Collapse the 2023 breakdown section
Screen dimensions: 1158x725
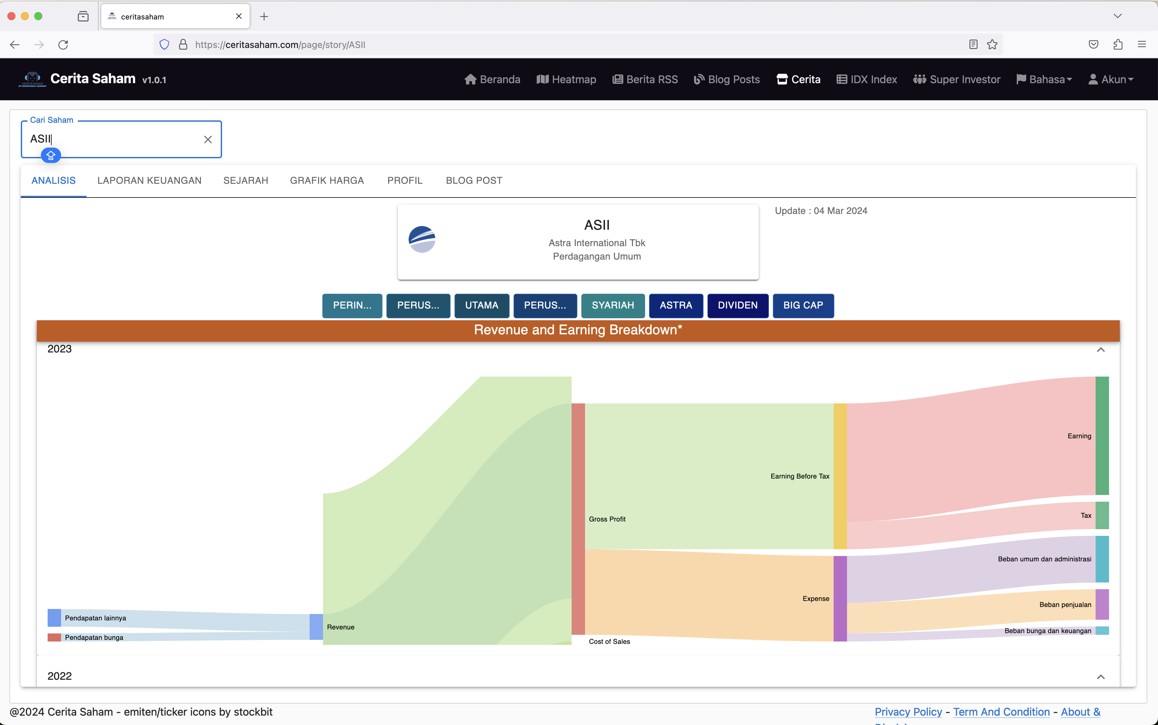click(1100, 349)
